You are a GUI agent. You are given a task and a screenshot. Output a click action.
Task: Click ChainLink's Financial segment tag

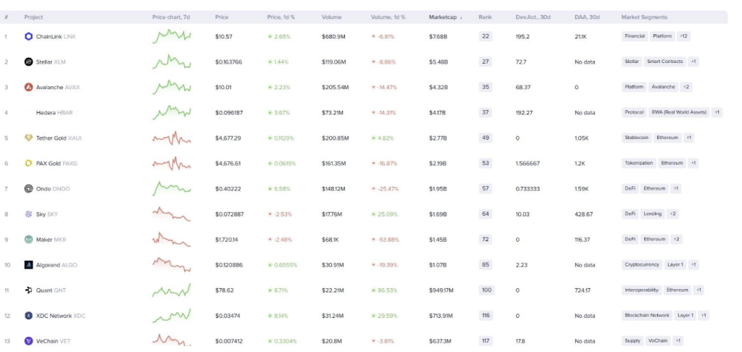[x=635, y=36]
